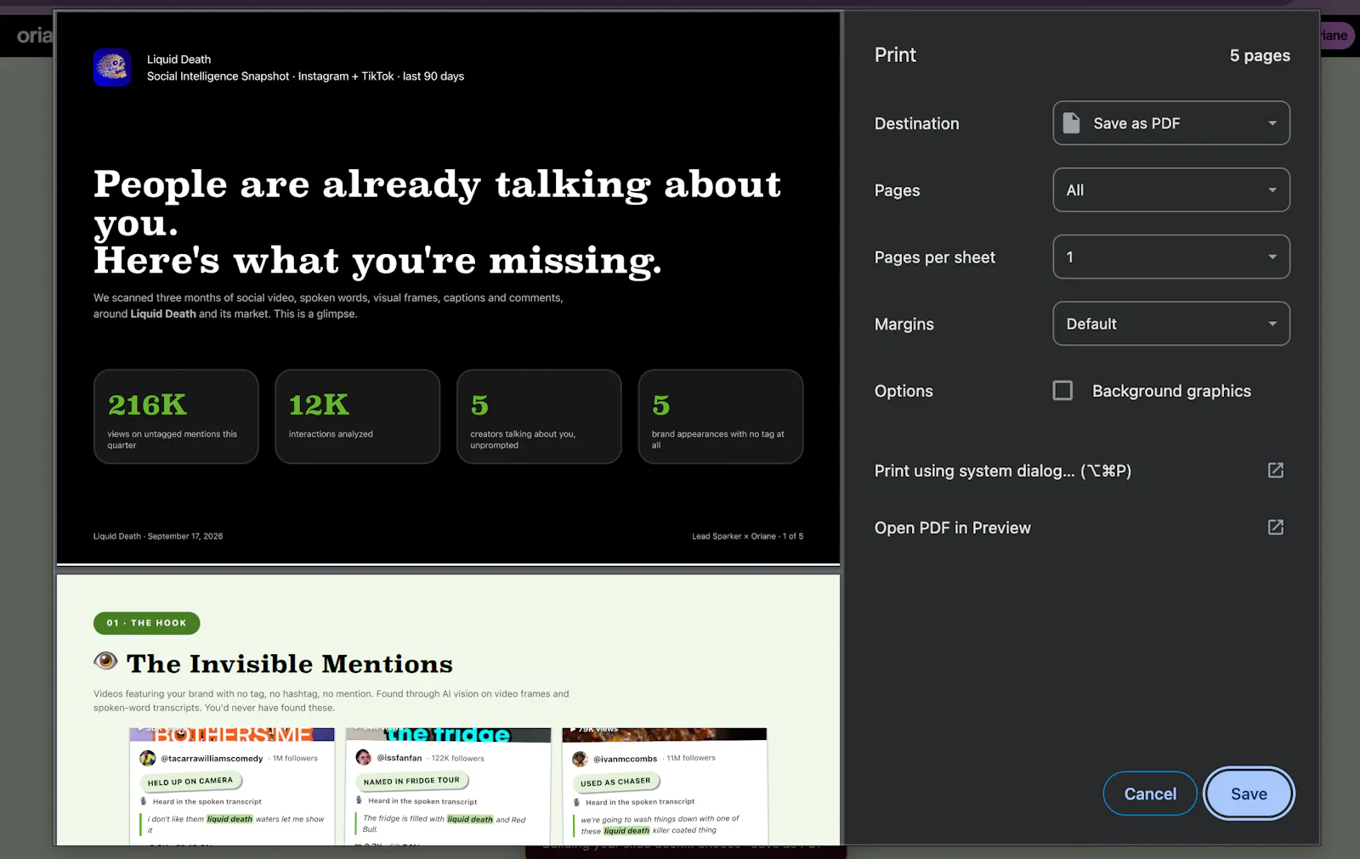Viewport: 1360px width, 859px height.
Task: Click the Save button
Action: pos(1249,794)
